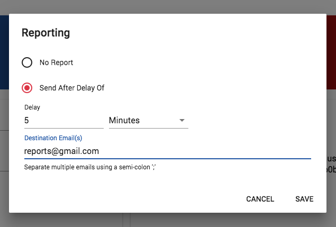The height and width of the screenshot is (227, 336).
Task: Open the Minutes unit dropdown
Action: pyautogui.click(x=149, y=121)
